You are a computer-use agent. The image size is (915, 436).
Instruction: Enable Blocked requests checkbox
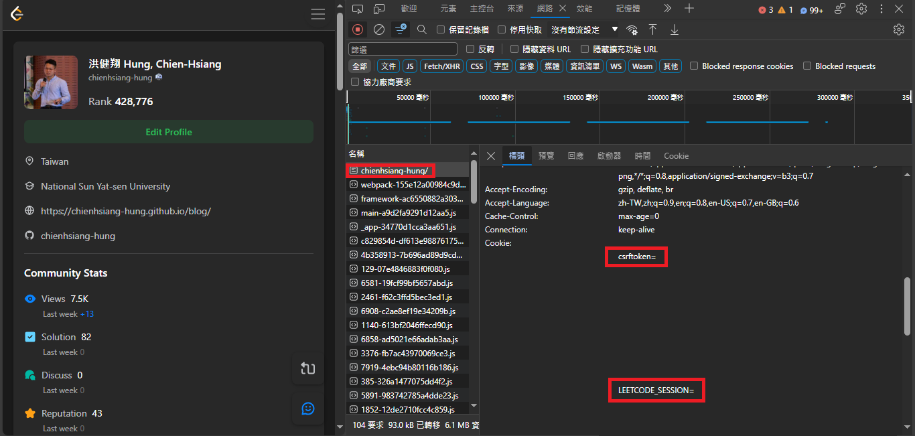click(x=808, y=66)
